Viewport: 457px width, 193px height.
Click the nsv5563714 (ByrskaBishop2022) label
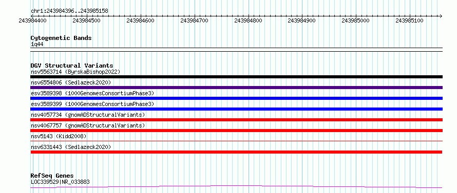point(75,72)
